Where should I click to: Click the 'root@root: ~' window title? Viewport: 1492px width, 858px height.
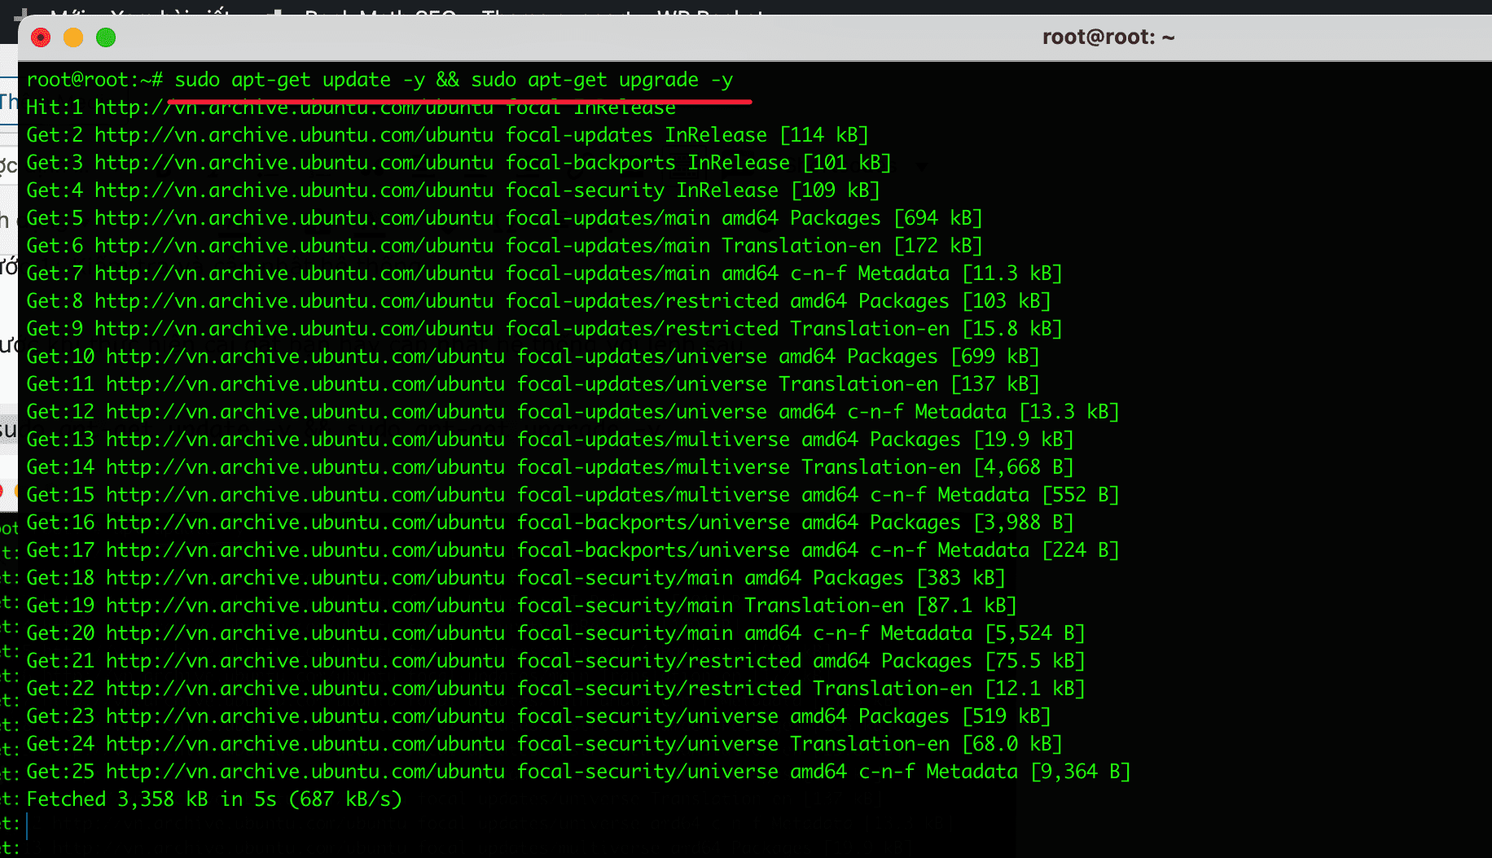click(x=1108, y=37)
